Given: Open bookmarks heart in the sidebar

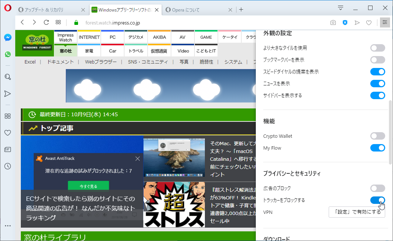Looking at the screenshot, I should [x=8, y=133].
